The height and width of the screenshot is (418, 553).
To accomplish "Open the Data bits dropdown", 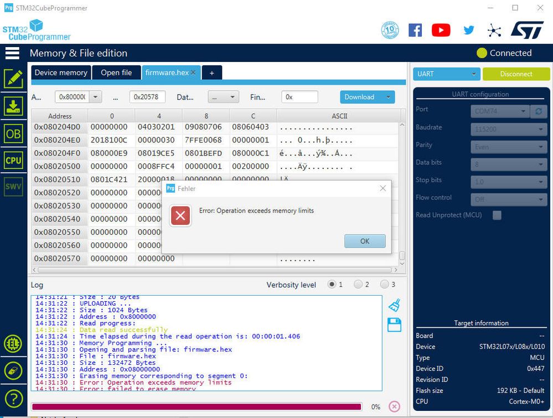I will [509, 164].
